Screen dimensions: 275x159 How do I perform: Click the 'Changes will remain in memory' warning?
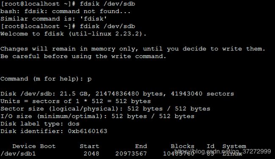pyautogui.click(x=133, y=49)
